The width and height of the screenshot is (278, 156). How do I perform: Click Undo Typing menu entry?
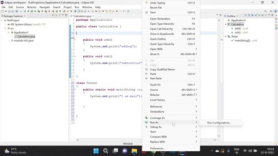point(171,3)
